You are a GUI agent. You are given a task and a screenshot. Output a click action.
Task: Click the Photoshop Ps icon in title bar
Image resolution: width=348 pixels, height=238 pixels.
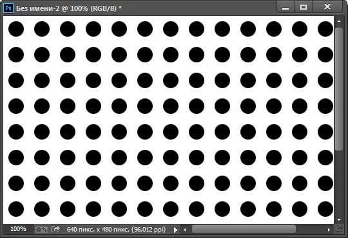point(8,8)
